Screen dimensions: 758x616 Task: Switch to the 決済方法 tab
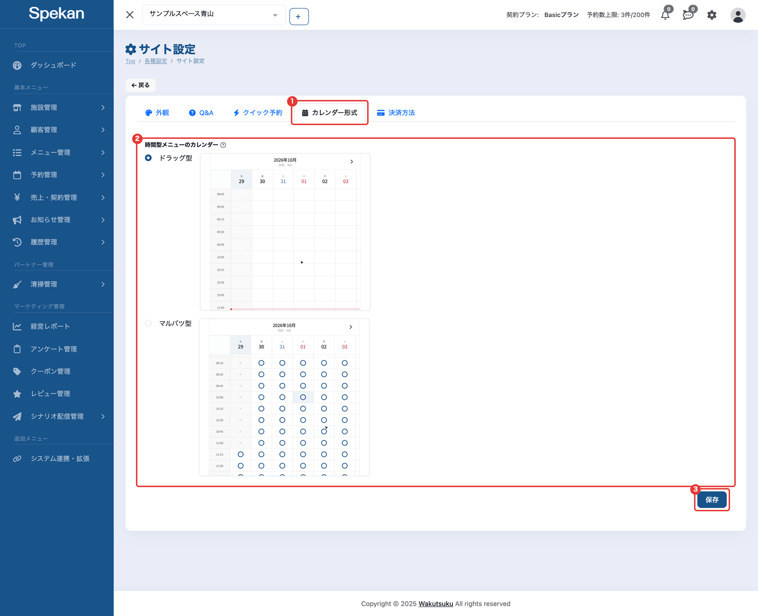click(396, 113)
